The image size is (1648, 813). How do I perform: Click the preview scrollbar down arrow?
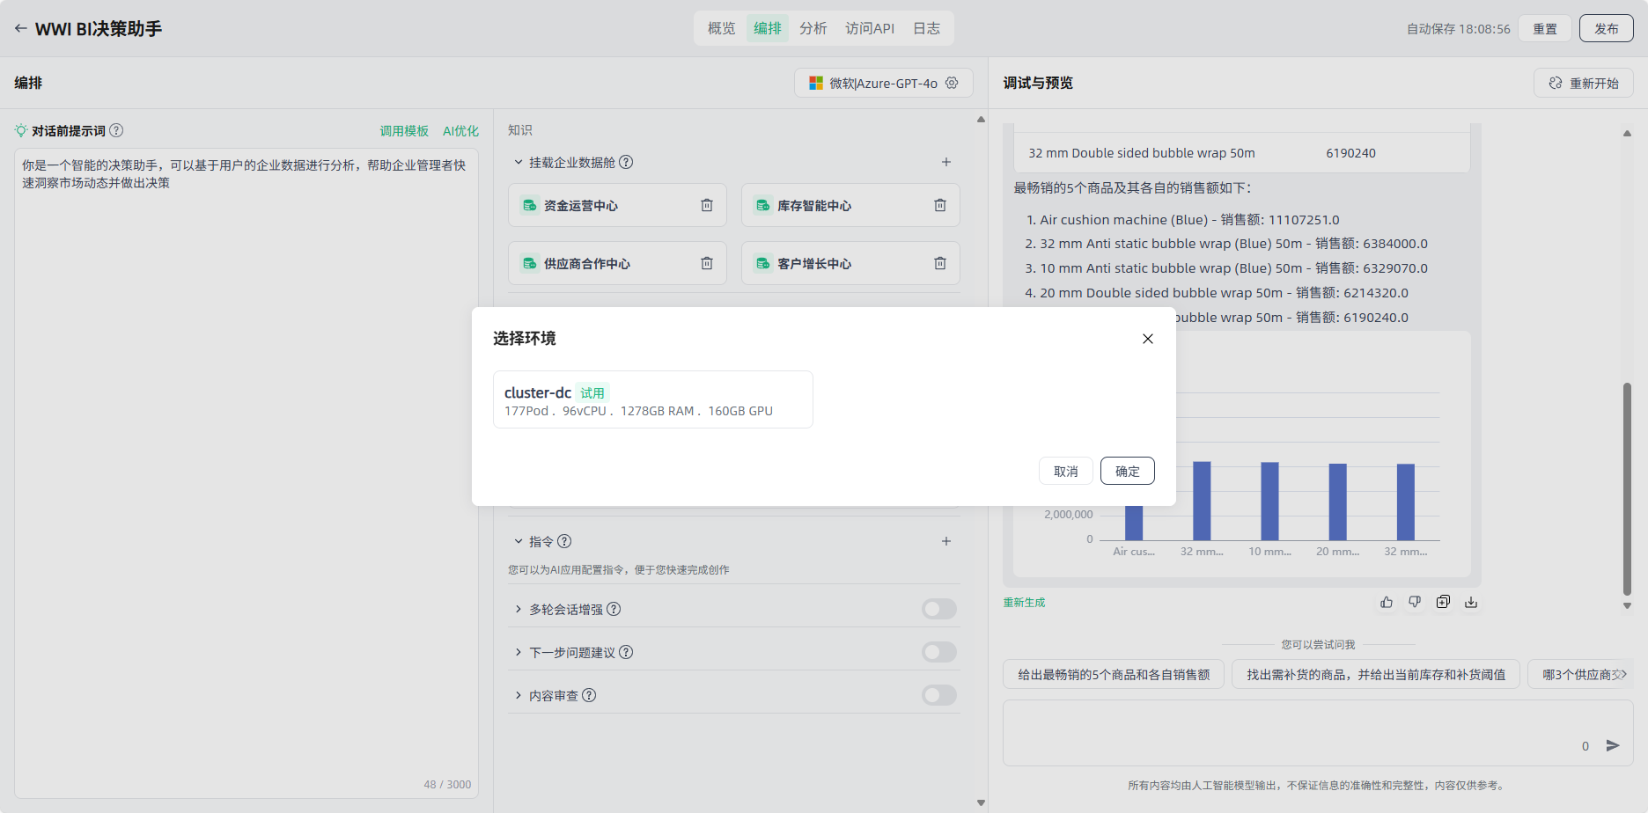tap(1627, 605)
